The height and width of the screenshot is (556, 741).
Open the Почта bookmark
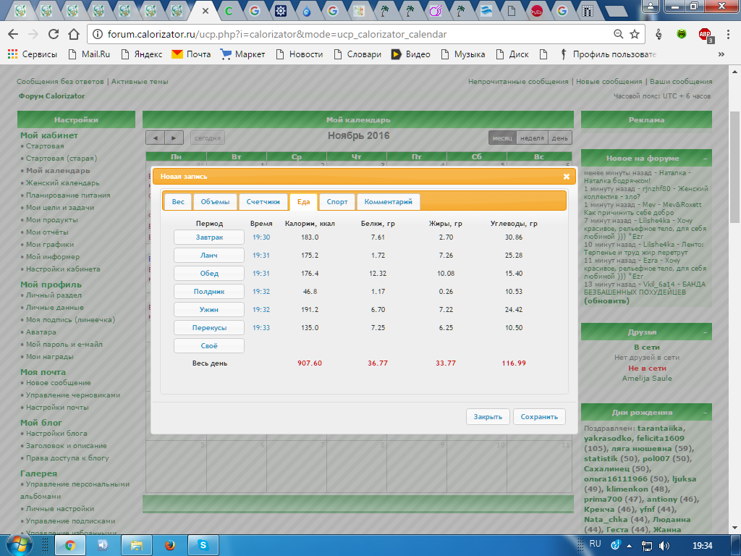click(x=191, y=54)
